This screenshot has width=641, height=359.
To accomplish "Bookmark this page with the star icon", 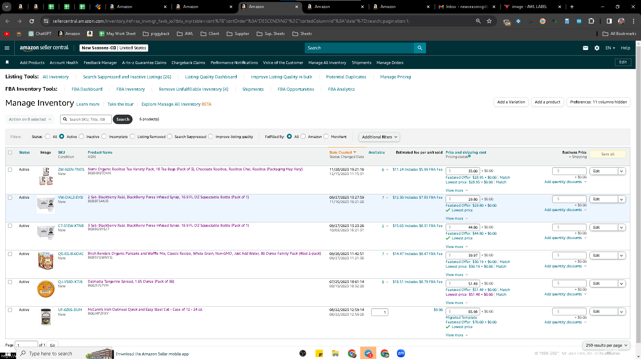I will point(489,21).
